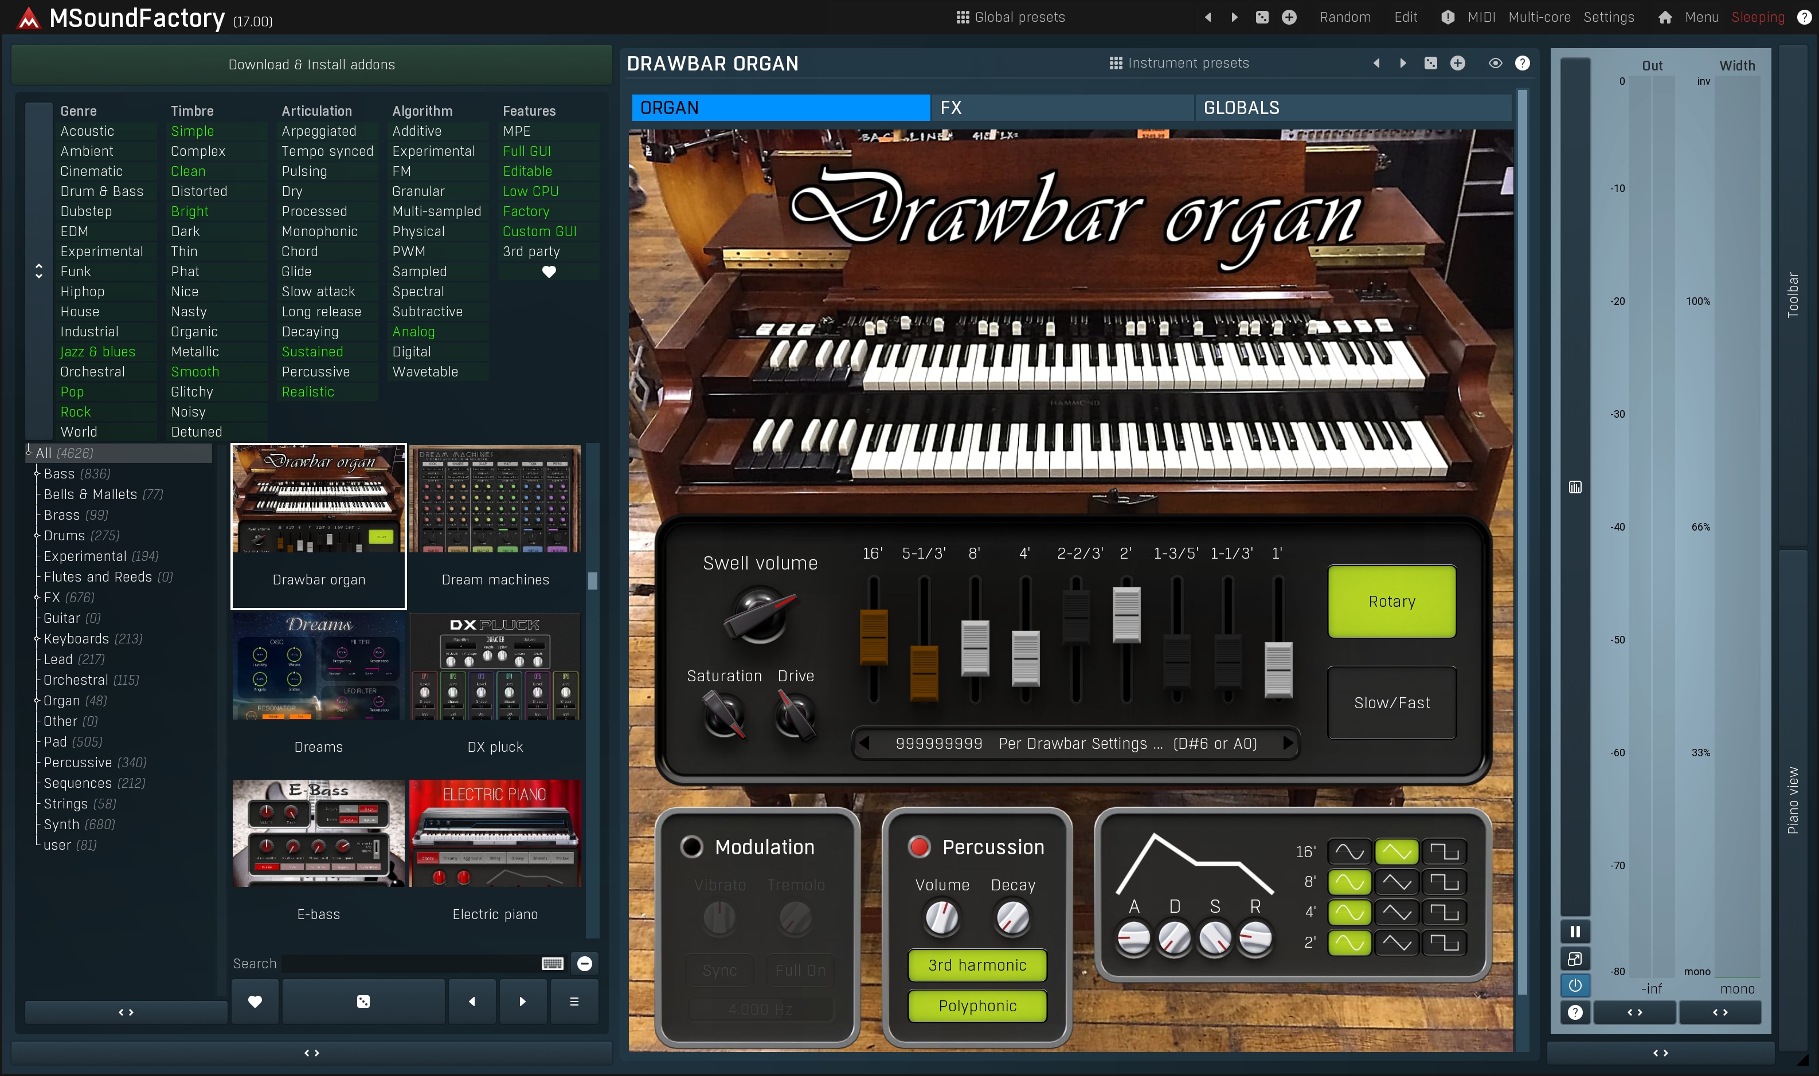Expand the Bass category in preset tree
The height and width of the screenshot is (1076, 1819).
click(x=37, y=473)
